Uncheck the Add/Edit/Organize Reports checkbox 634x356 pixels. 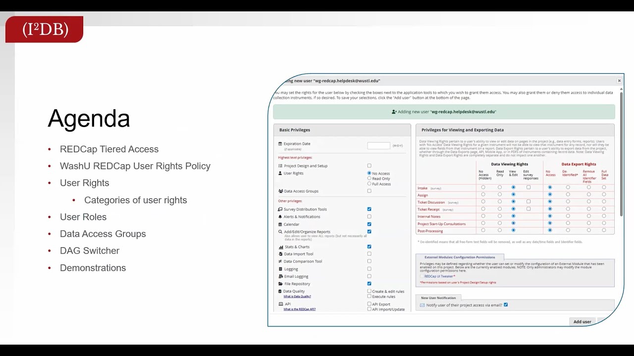point(369,231)
